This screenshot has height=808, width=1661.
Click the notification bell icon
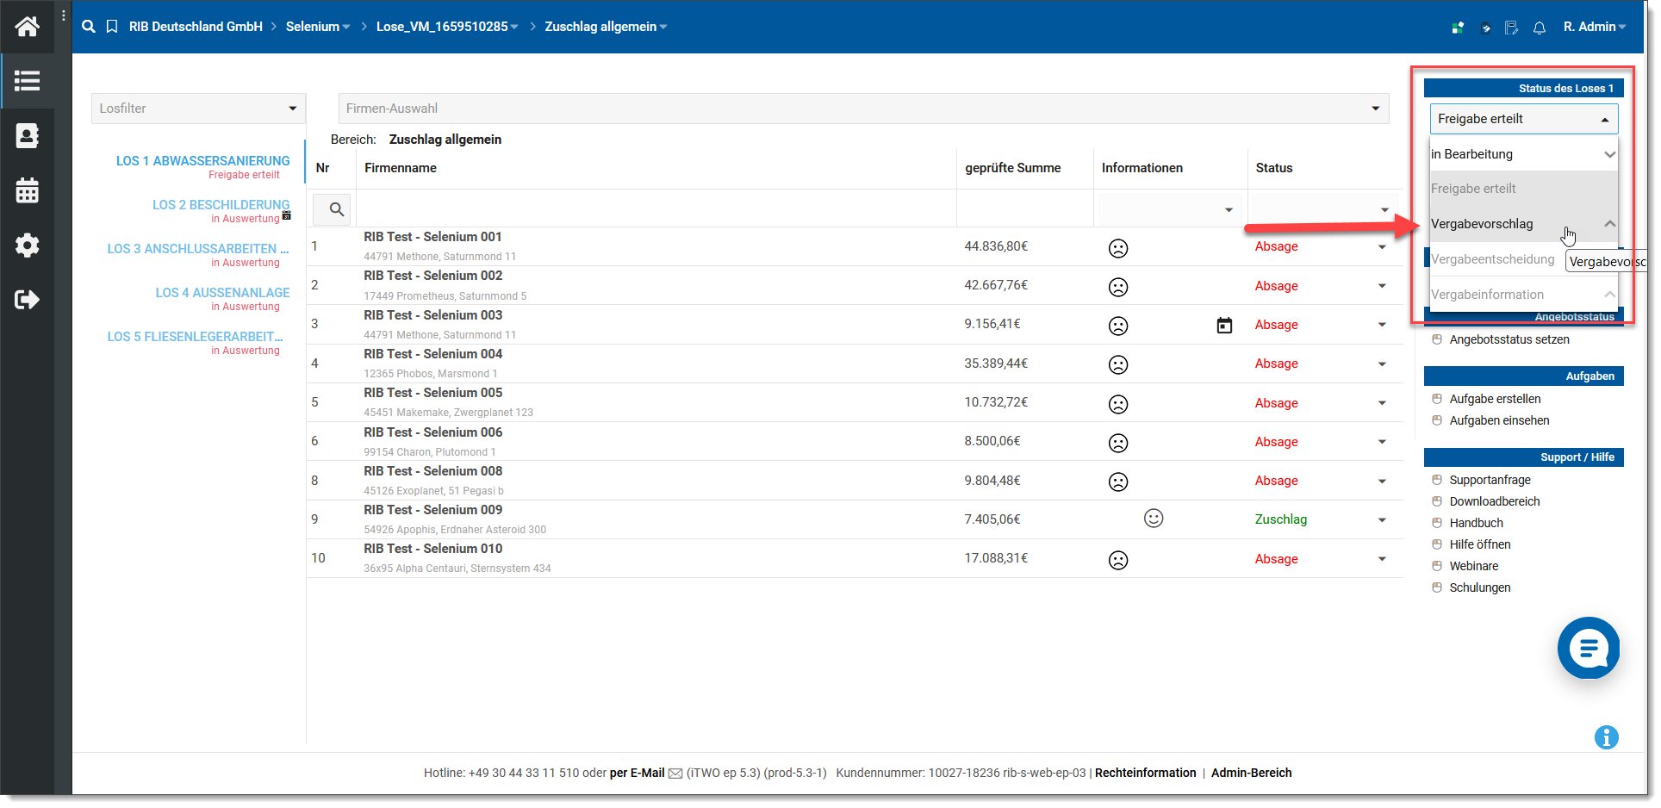pos(1539,28)
